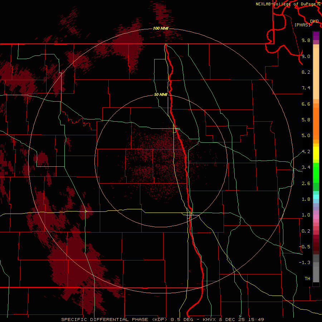Click the -1.3 scale value
The image size is (322, 322).
pyautogui.click(x=304, y=263)
